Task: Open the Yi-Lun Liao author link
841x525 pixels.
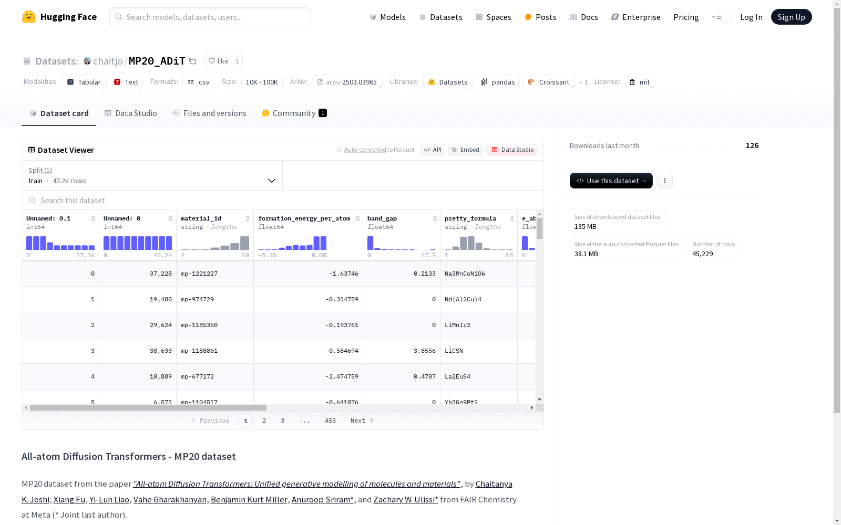Action: pos(109,499)
